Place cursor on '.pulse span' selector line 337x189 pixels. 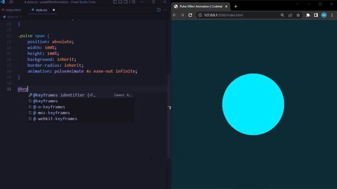[x=34, y=36]
